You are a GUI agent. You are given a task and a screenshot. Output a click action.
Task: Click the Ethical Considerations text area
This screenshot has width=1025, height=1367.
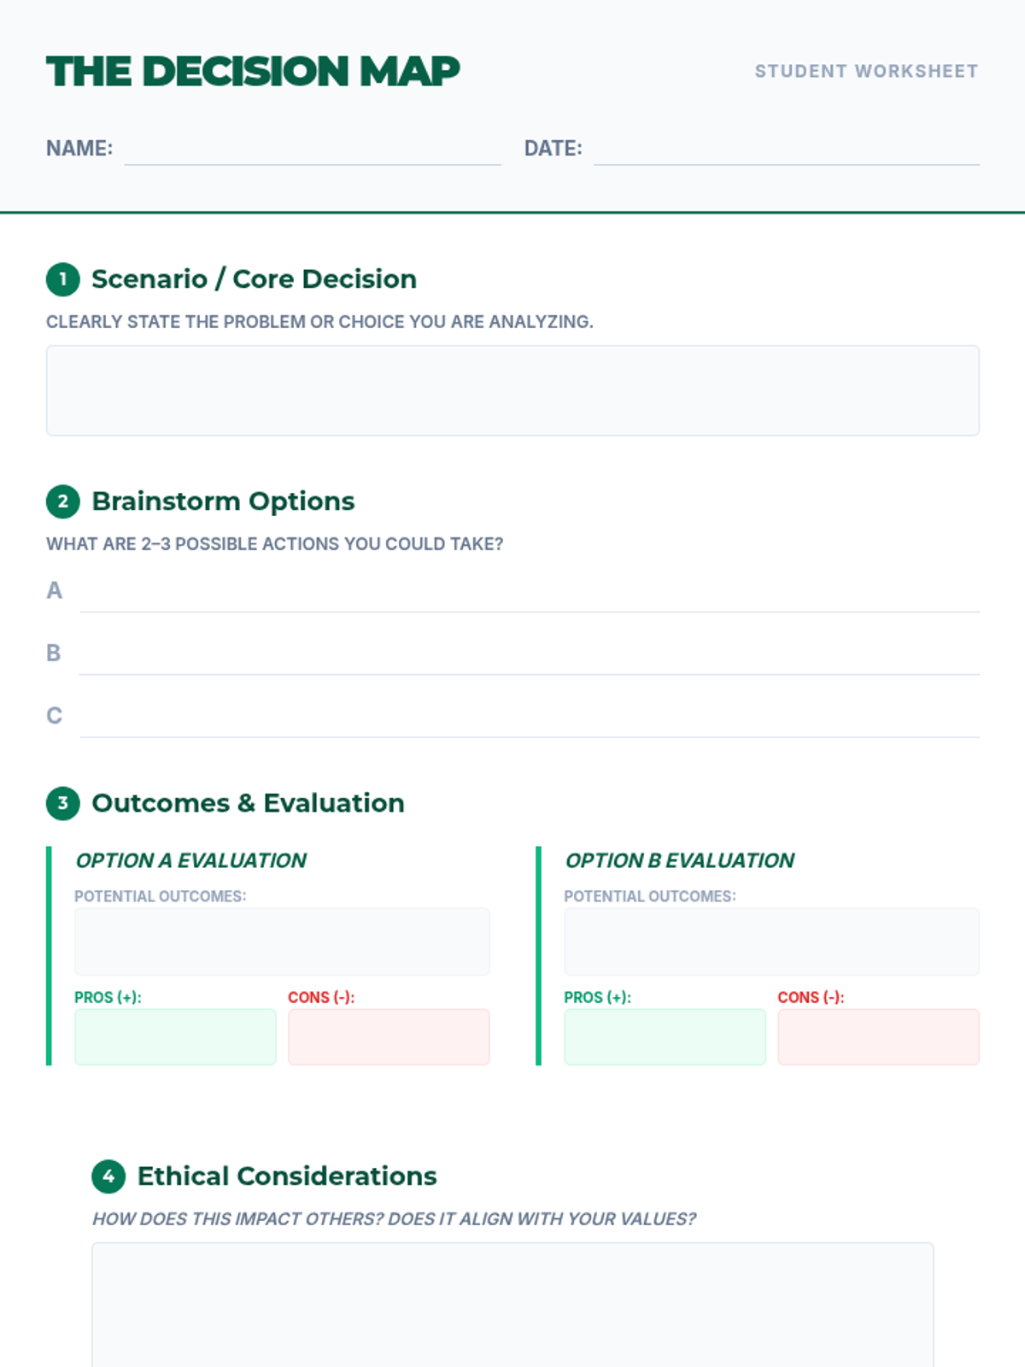pyautogui.click(x=512, y=1305)
